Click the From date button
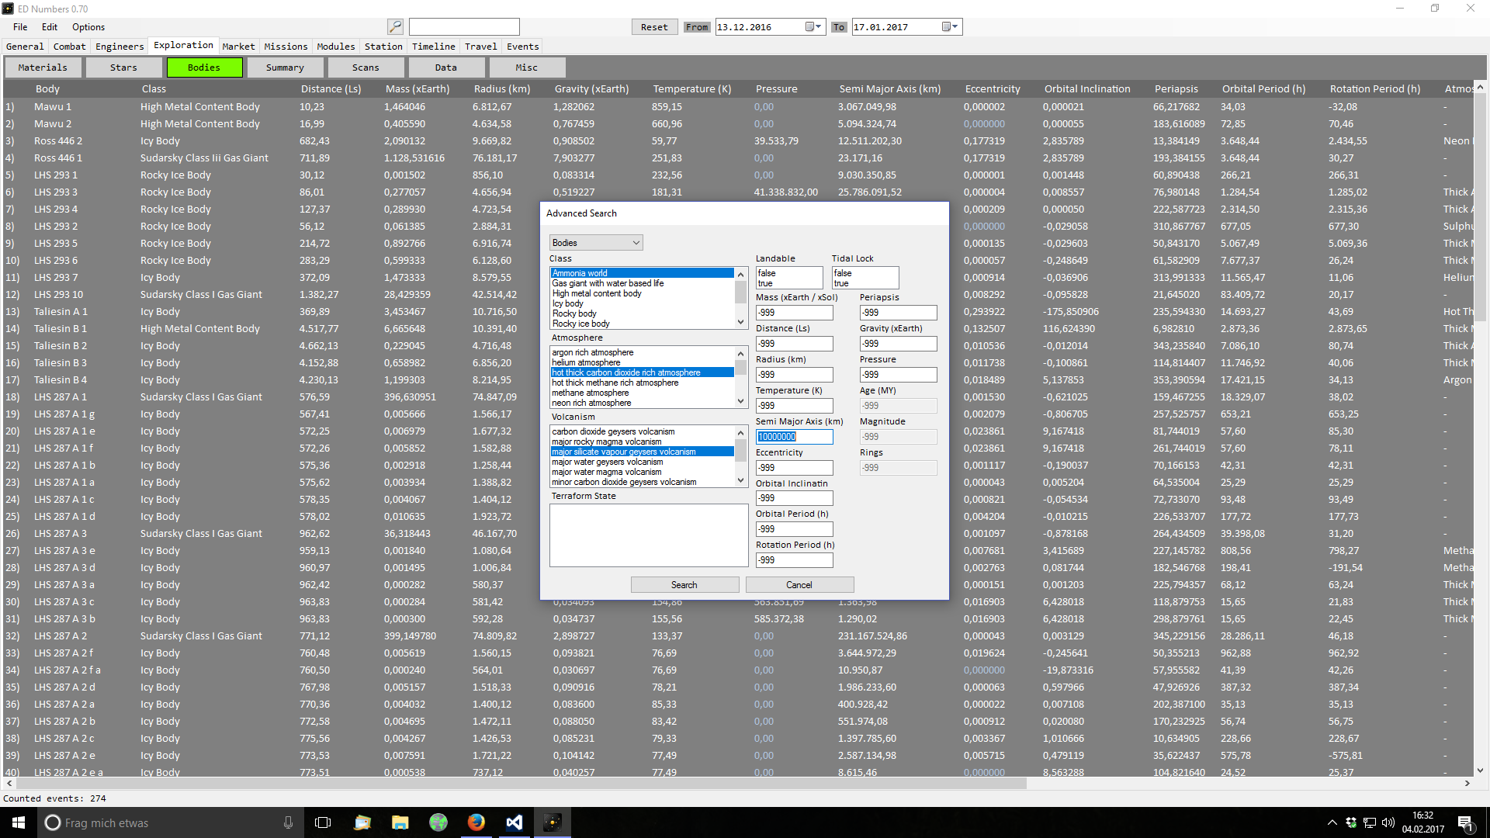Image resolution: width=1490 pixels, height=838 pixels. (697, 27)
